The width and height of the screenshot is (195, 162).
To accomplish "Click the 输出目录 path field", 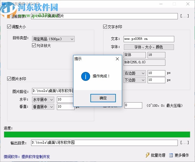I will (104, 143).
